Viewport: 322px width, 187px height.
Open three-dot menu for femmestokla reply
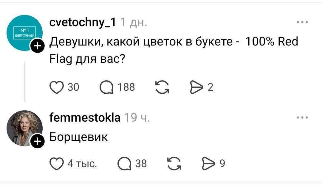click(x=302, y=117)
